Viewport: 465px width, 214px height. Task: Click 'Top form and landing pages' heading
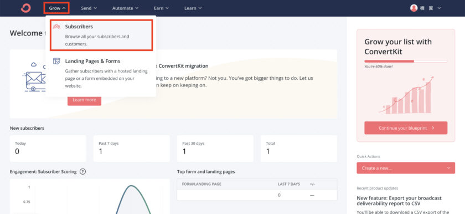click(206, 171)
